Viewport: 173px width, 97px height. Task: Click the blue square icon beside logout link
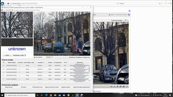129,15
